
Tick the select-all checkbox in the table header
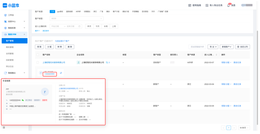pyautogui.click(x=38, y=55)
